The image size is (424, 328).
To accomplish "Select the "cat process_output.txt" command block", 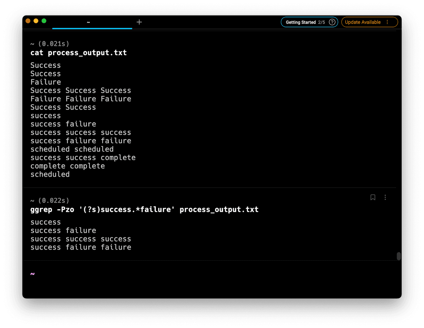I will 78,53.
